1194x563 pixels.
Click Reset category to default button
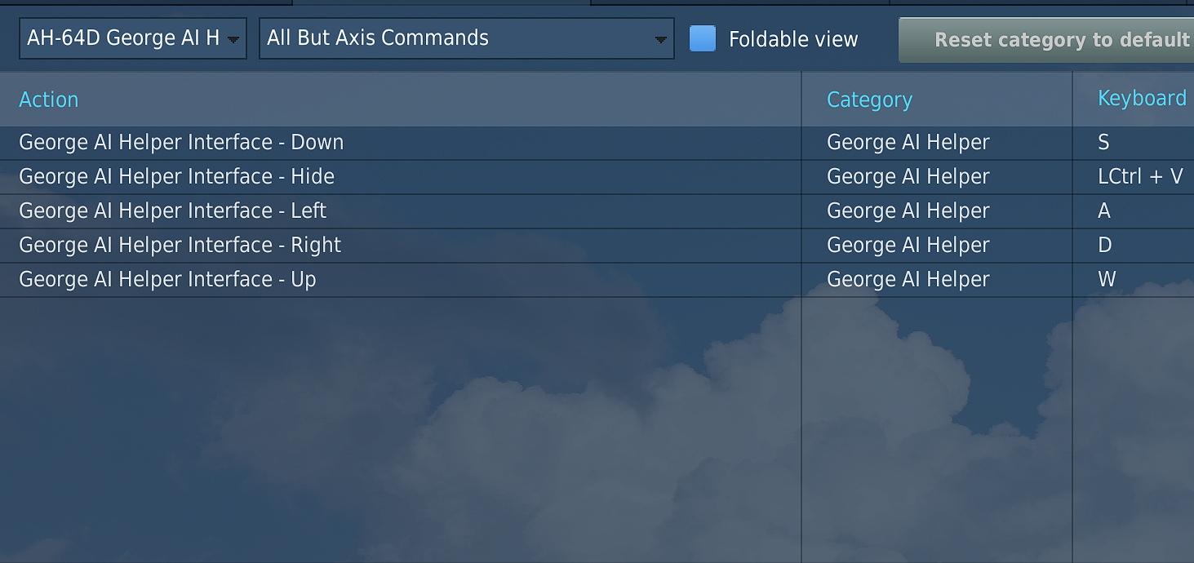(1046, 40)
